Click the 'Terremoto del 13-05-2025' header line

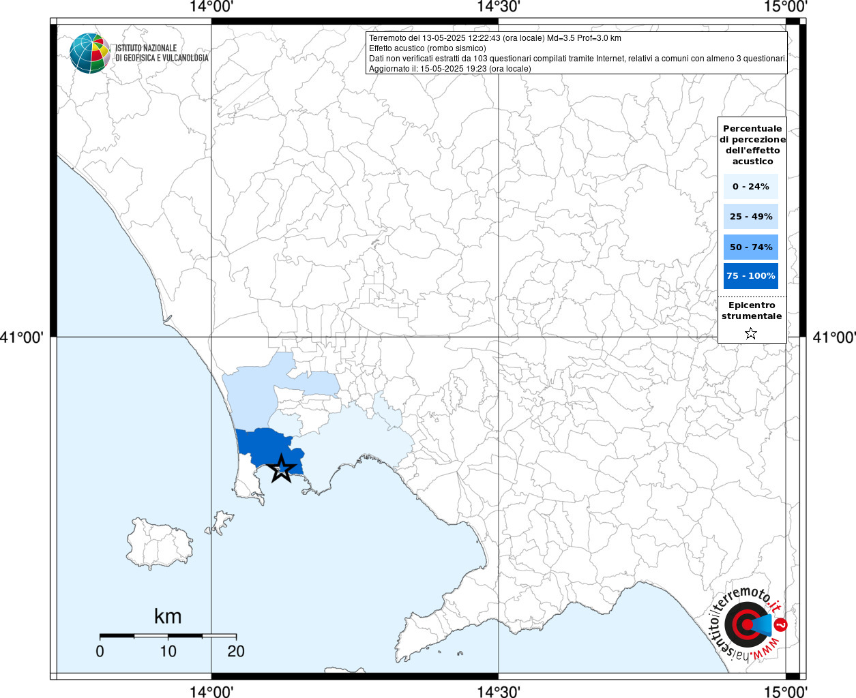coord(495,38)
